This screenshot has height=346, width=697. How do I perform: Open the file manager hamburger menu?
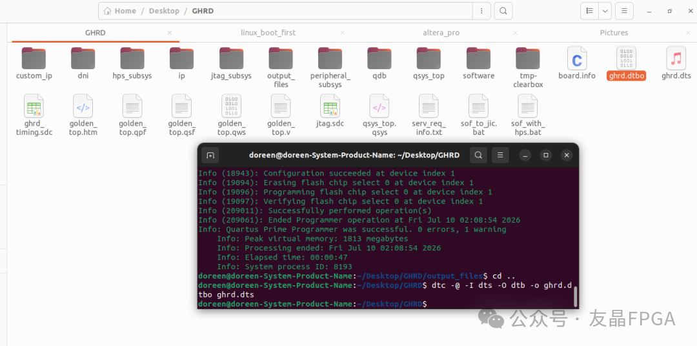(624, 11)
